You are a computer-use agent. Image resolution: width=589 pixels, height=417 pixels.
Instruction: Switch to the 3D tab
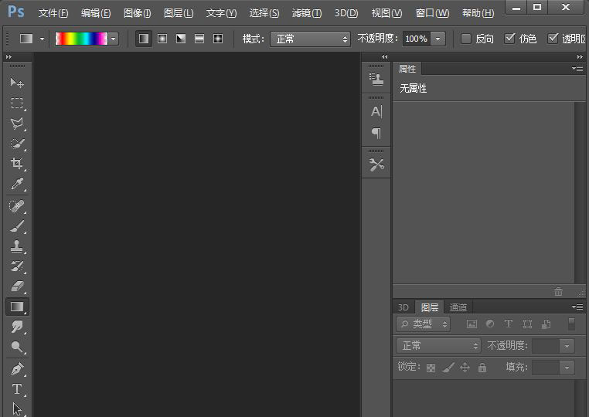403,307
